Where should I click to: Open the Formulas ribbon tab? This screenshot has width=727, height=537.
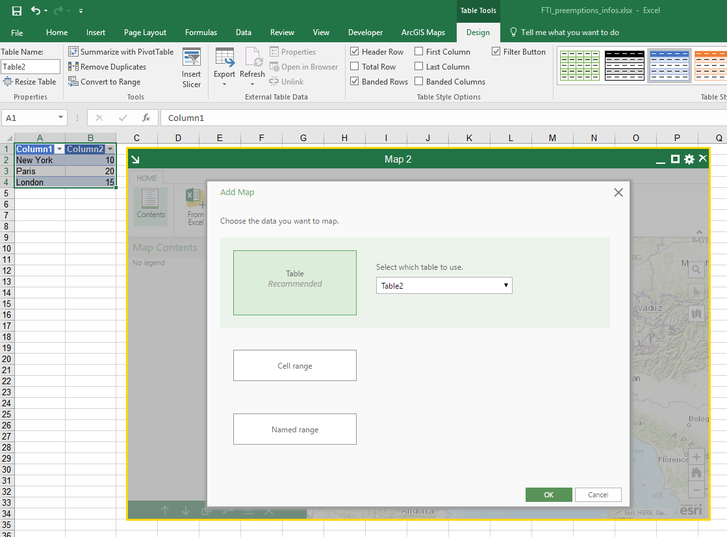click(201, 33)
